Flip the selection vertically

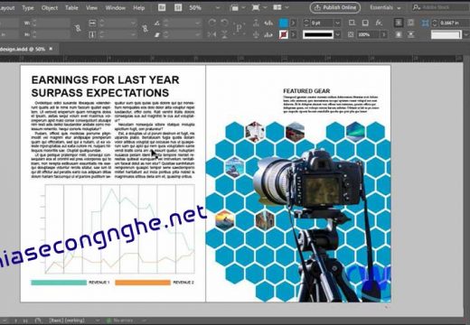click(224, 34)
